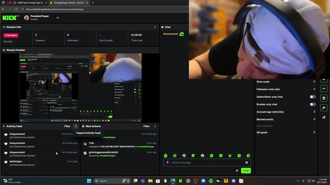Viewport: 330px width, 185px height.
Task: Click Filter in the Mod Actions panel
Action: pos(146,126)
